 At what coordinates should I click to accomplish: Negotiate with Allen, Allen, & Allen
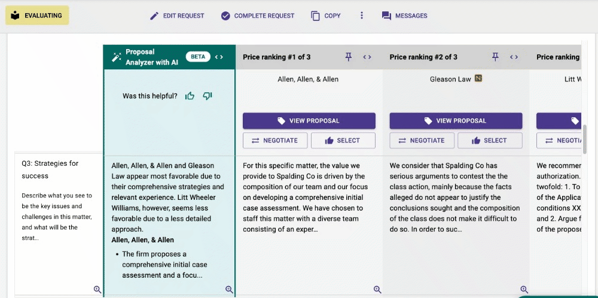click(275, 141)
